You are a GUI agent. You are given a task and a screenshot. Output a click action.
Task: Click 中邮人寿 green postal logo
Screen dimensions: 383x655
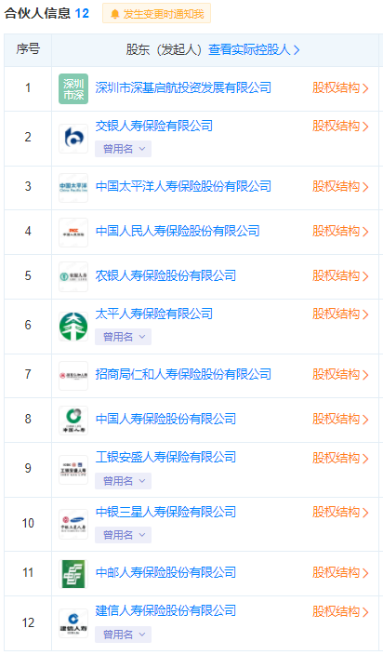tap(73, 573)
